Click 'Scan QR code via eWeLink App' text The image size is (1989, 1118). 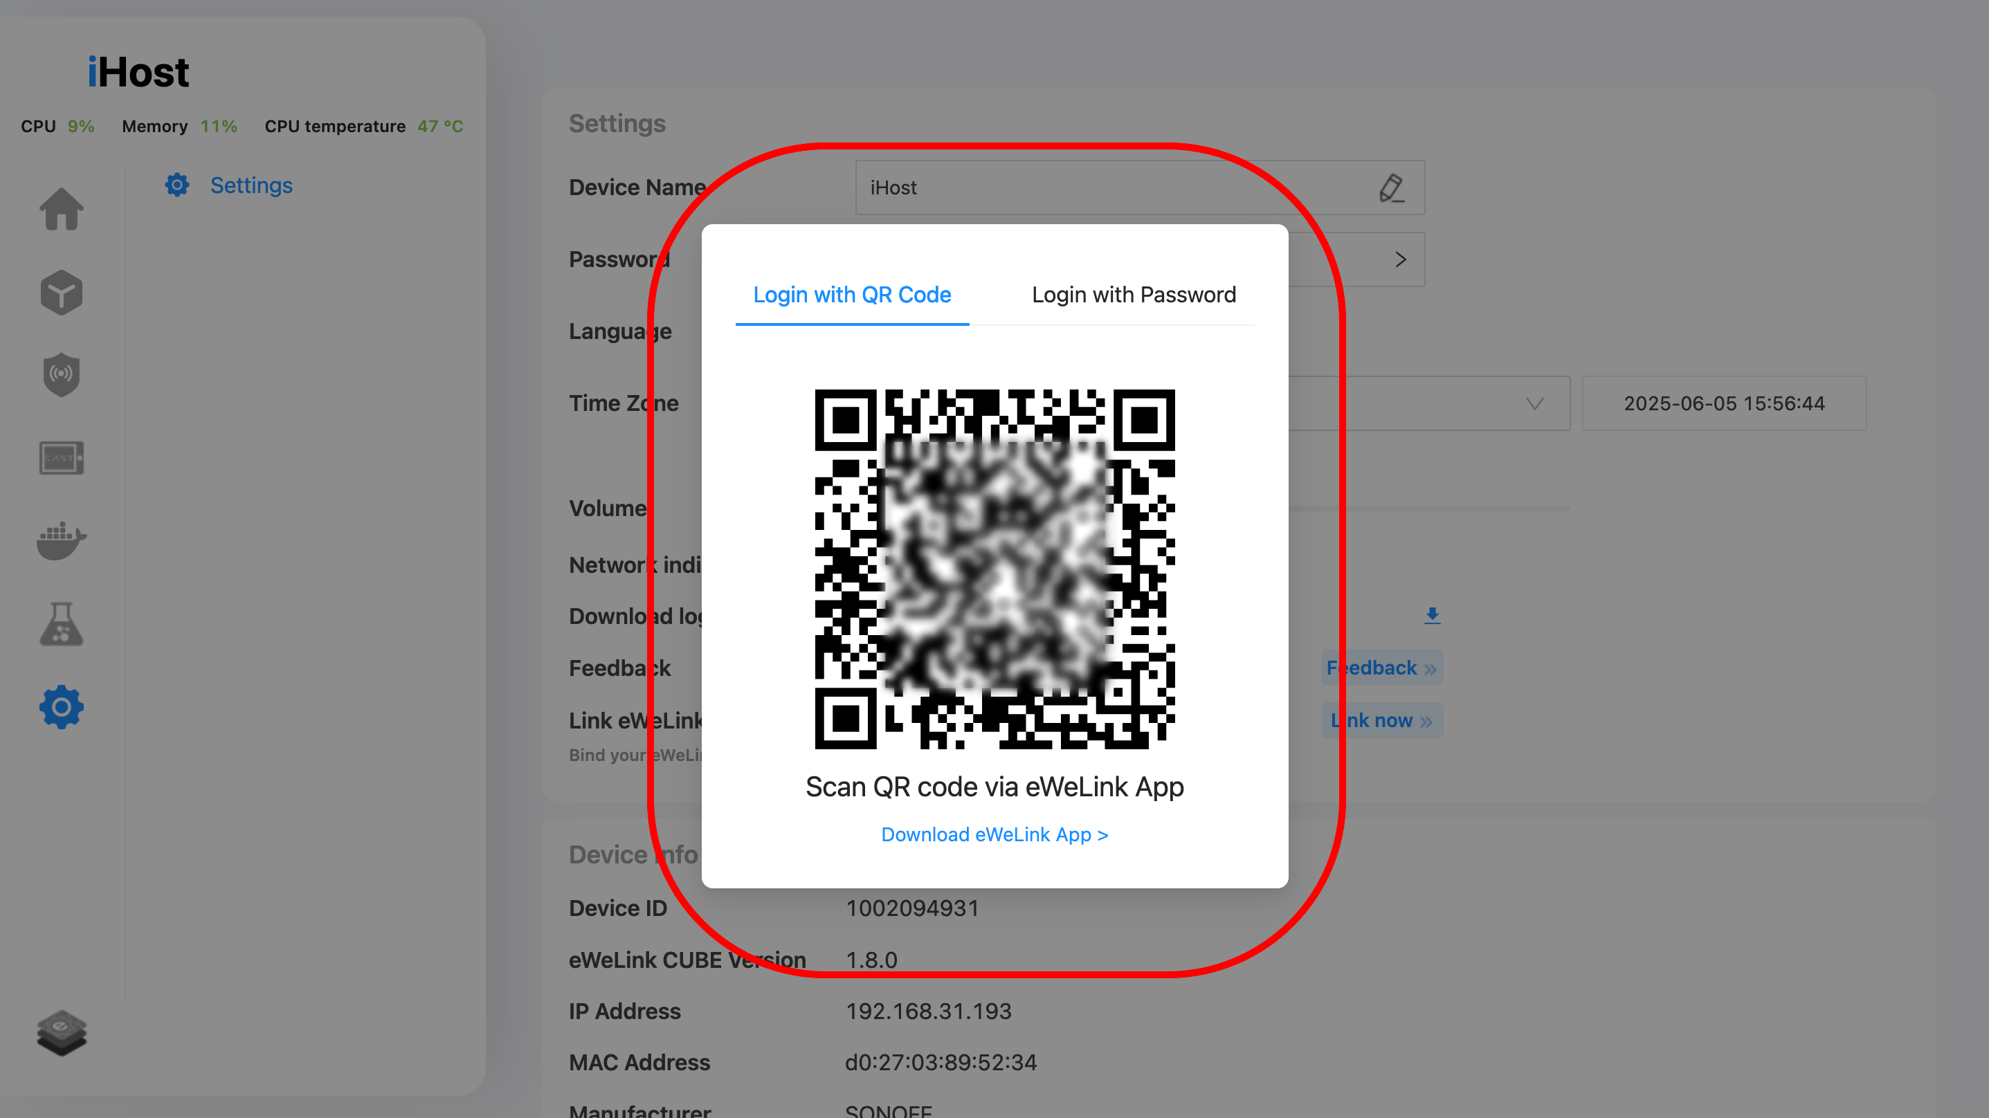(x=994, y=787)
